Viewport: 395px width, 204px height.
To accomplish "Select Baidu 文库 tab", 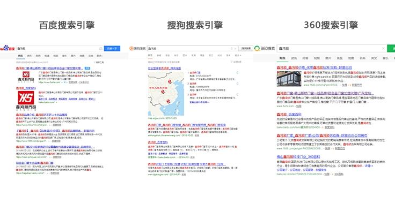I will pos(91,56).
